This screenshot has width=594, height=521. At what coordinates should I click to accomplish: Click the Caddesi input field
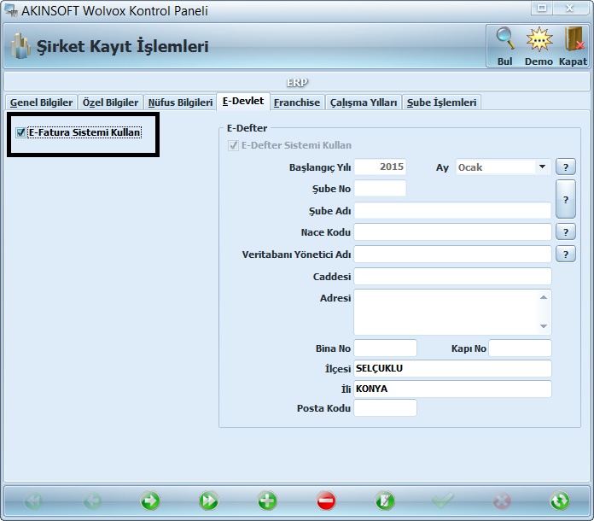click(452, 277)
